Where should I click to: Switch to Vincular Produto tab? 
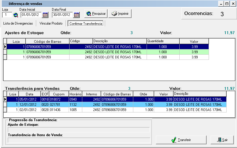tap(51, 23)
